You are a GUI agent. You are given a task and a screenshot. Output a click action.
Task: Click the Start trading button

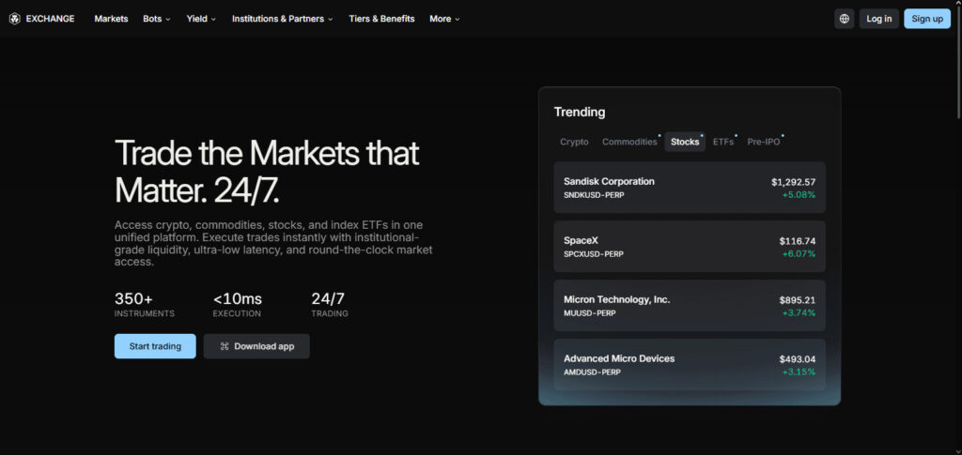click(x=155, y=346)
